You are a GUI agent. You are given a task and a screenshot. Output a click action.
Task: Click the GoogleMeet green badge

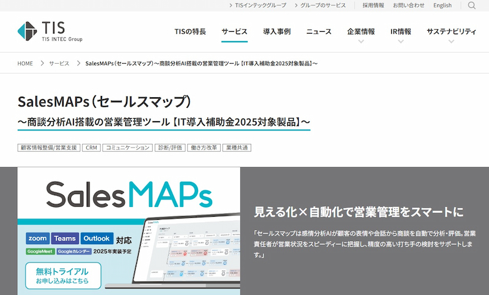40,252
